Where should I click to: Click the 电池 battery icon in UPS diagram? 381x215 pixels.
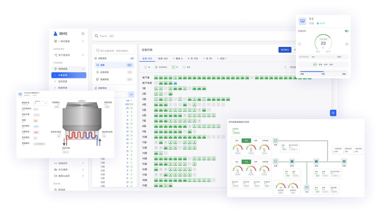point(307,188)
